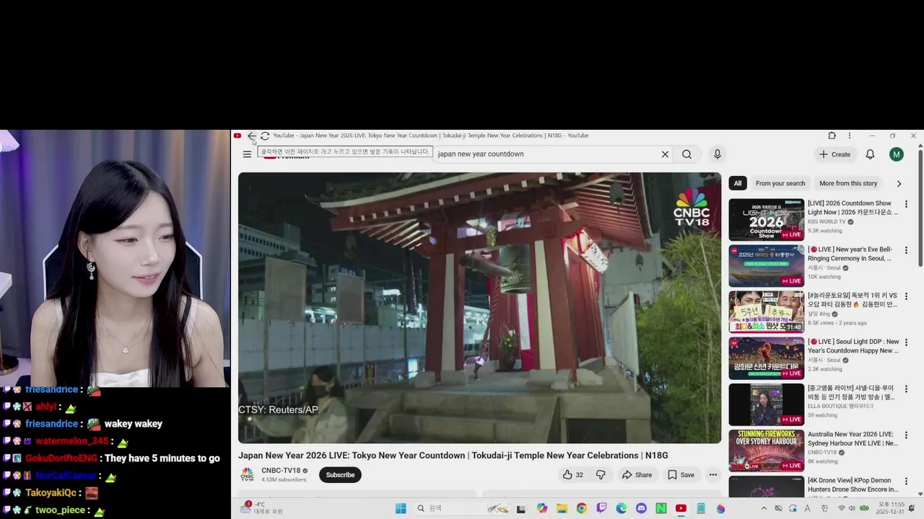Viewport: 924px width, 519px height.
Task: Open the Create menu
Action: [834, 154]
